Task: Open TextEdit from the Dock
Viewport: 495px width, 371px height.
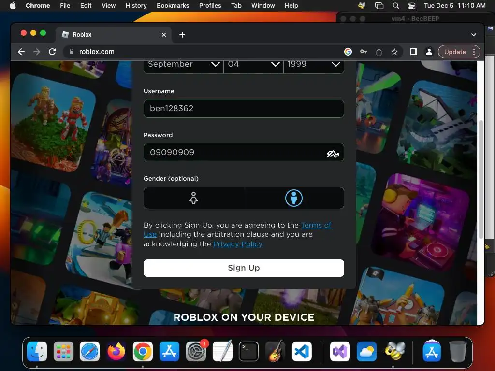Action: (222, 351)
